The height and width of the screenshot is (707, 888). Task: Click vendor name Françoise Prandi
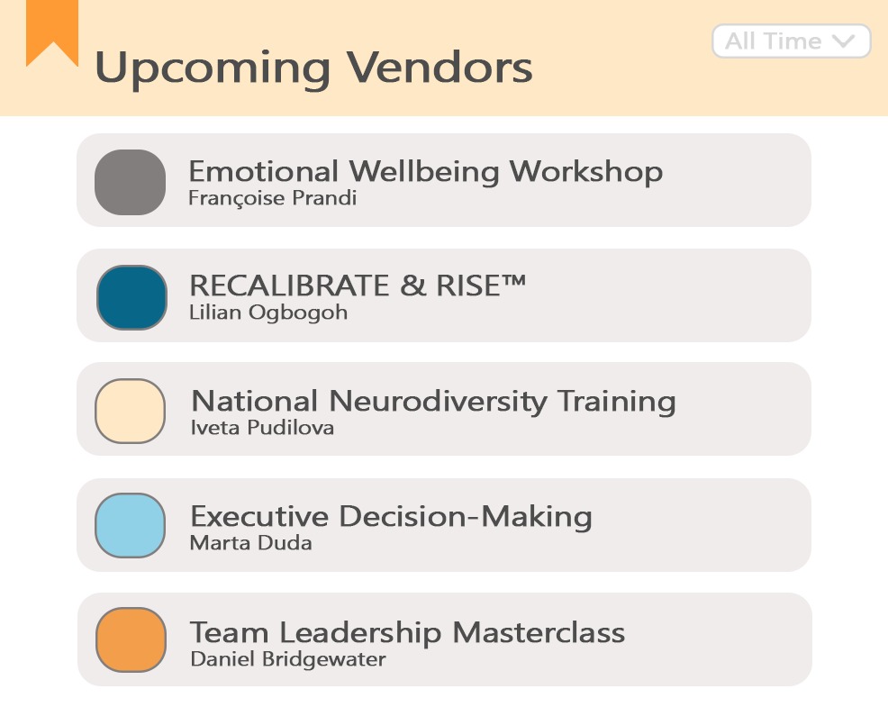click(272, 198)
